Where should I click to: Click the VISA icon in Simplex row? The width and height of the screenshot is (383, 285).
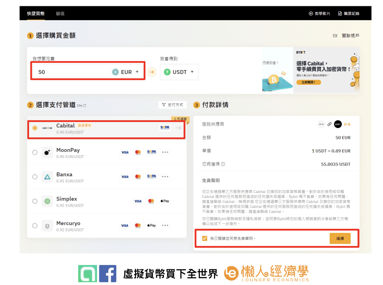(138, 201)
